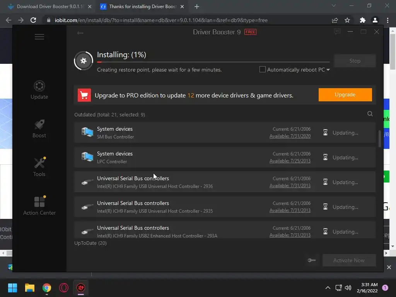Image resolution: width=396 pixels, height=297 pixels.
Task: Click hourglass icon on Host Controller 2936 row
Action: (x=325, y=182)
